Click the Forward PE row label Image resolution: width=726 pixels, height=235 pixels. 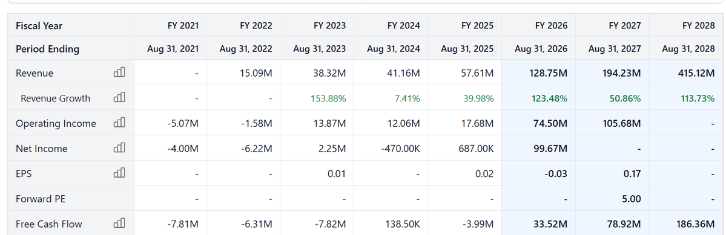click(x=41, y=199)
